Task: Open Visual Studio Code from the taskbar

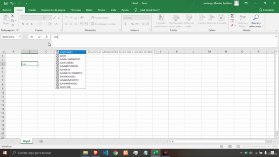Action: pyautogui.click(x=105, y=153)
